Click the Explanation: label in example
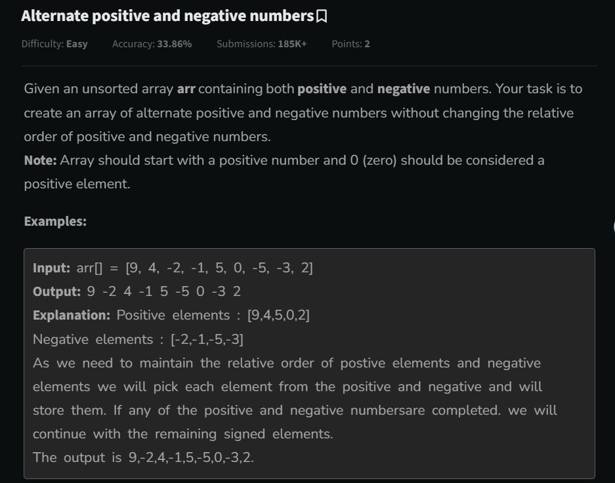 pos(72,315)
